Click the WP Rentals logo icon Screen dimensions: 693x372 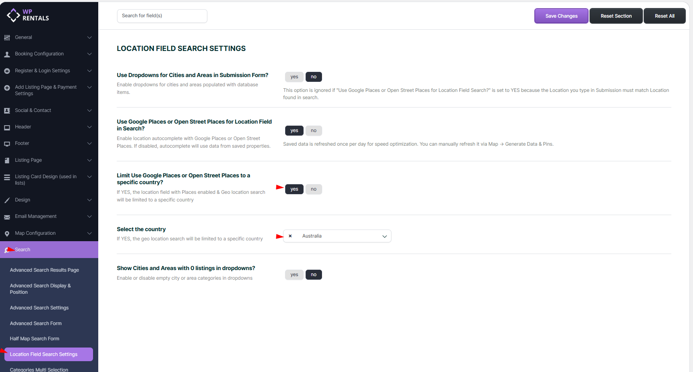(13, 15)
